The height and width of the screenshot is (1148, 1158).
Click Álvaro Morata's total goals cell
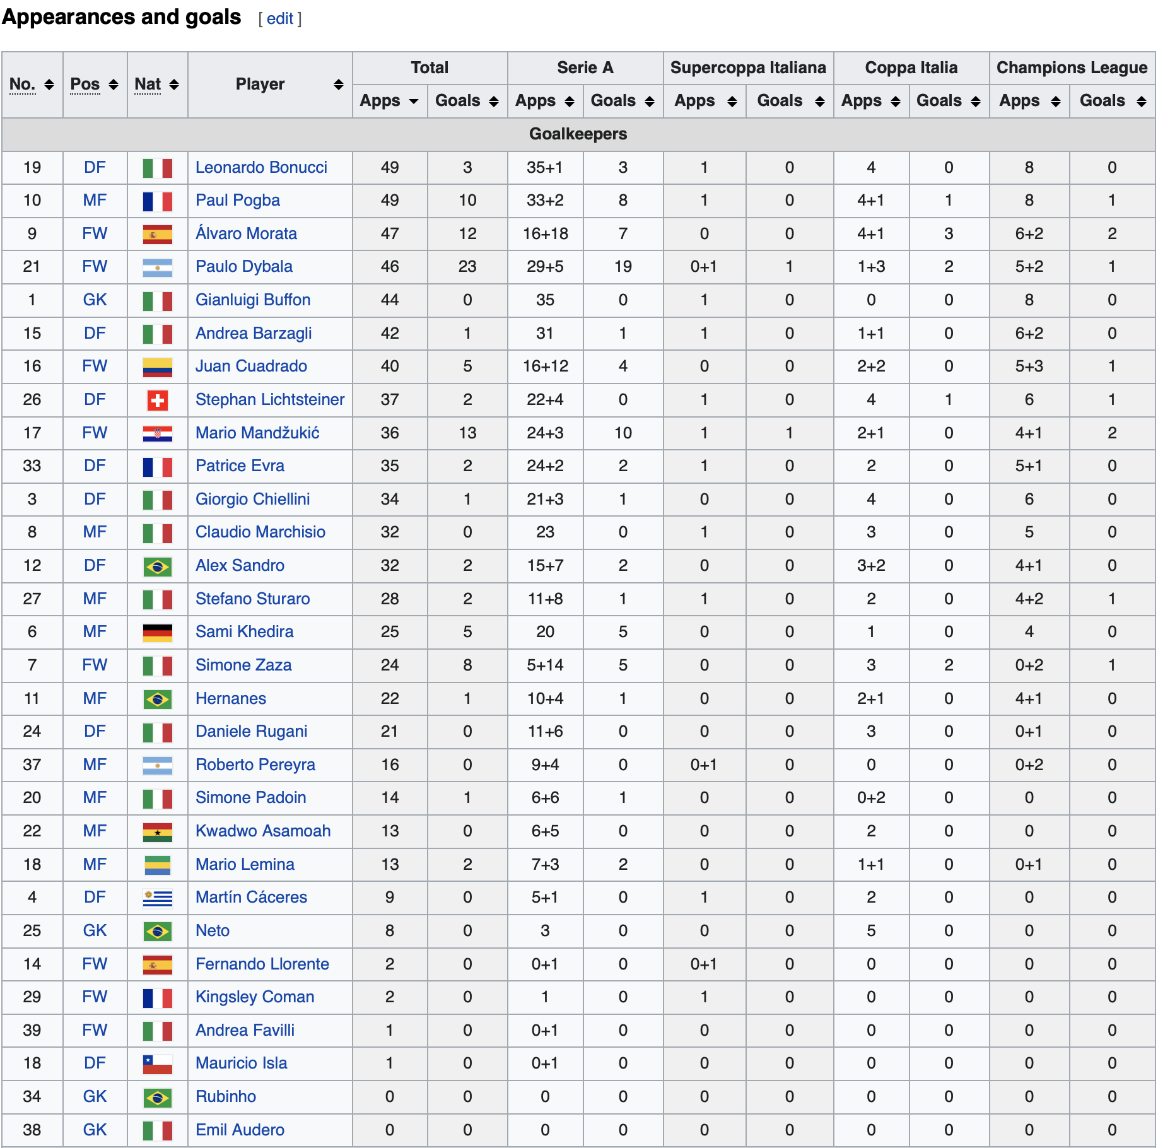click(467, 234)
